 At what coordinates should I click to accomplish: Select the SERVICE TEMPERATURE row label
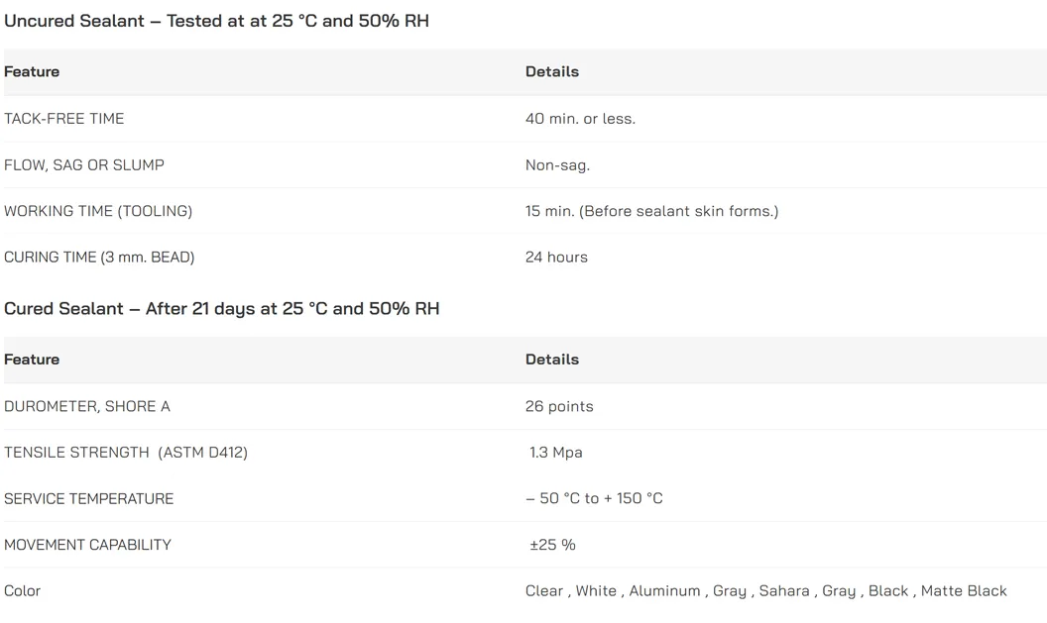coord(89,498)
